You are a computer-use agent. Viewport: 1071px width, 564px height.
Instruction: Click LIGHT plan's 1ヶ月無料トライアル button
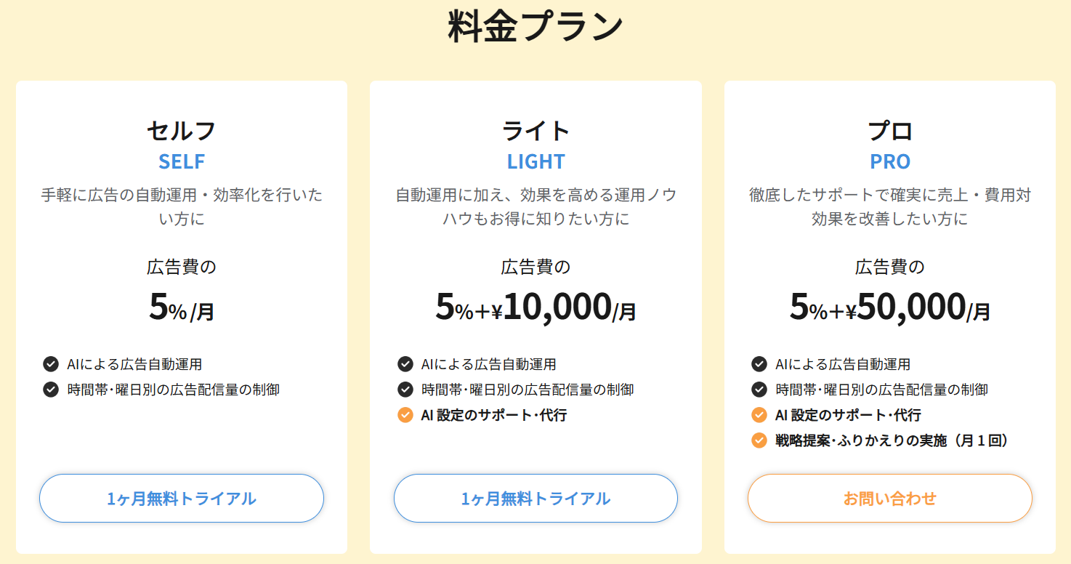(535, 499)
